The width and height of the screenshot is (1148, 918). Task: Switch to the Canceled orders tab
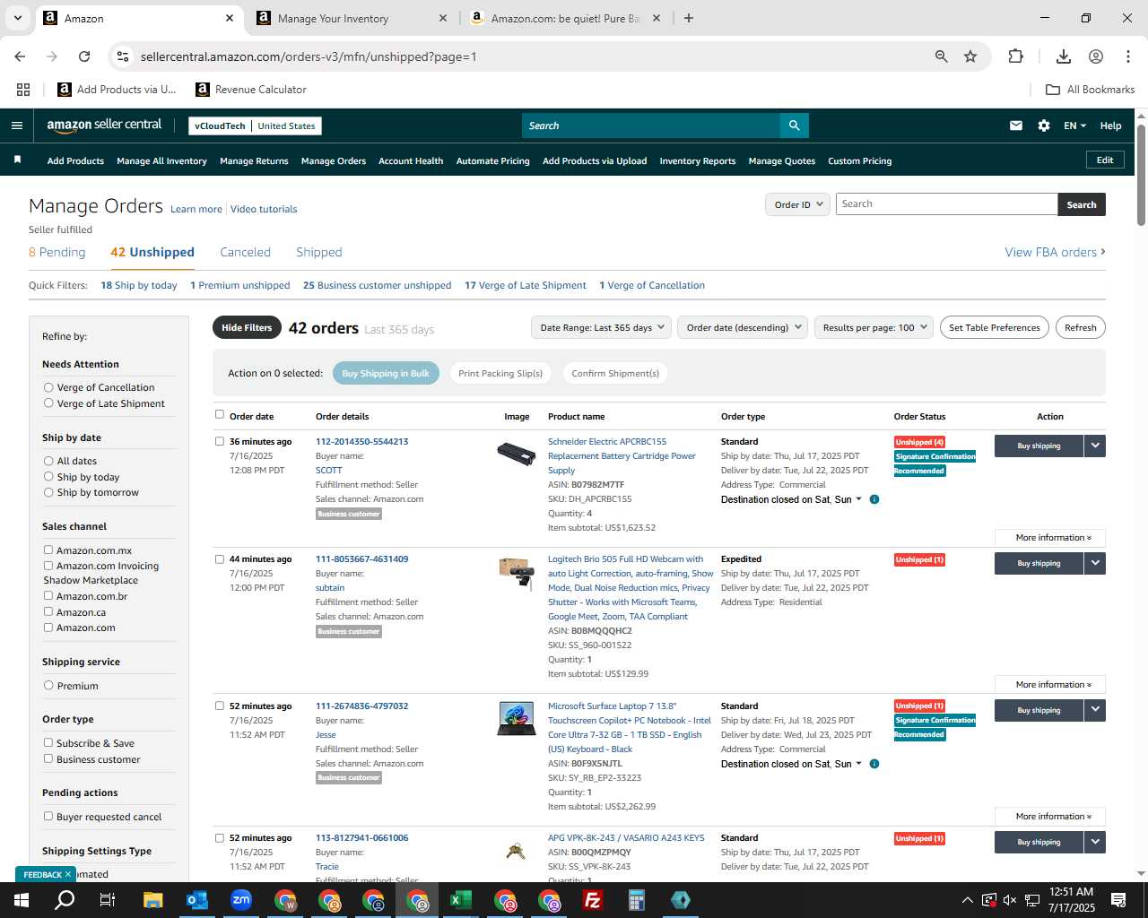[245, 252]
